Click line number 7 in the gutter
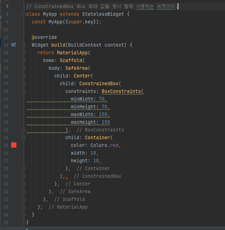Image resolution: width=225 pixels, height=230 pixels. (7, 6)
